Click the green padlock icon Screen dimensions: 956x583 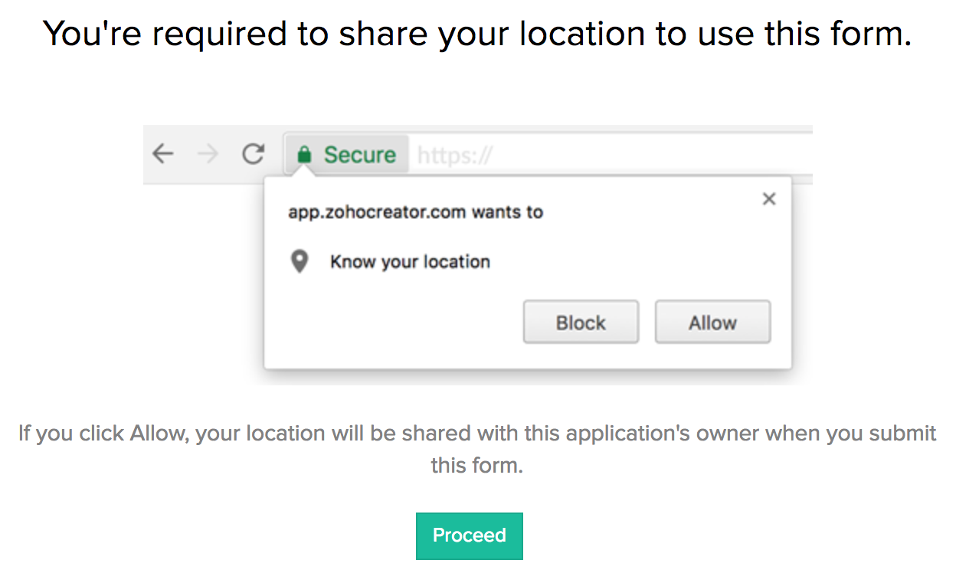(x=304, y=155)
